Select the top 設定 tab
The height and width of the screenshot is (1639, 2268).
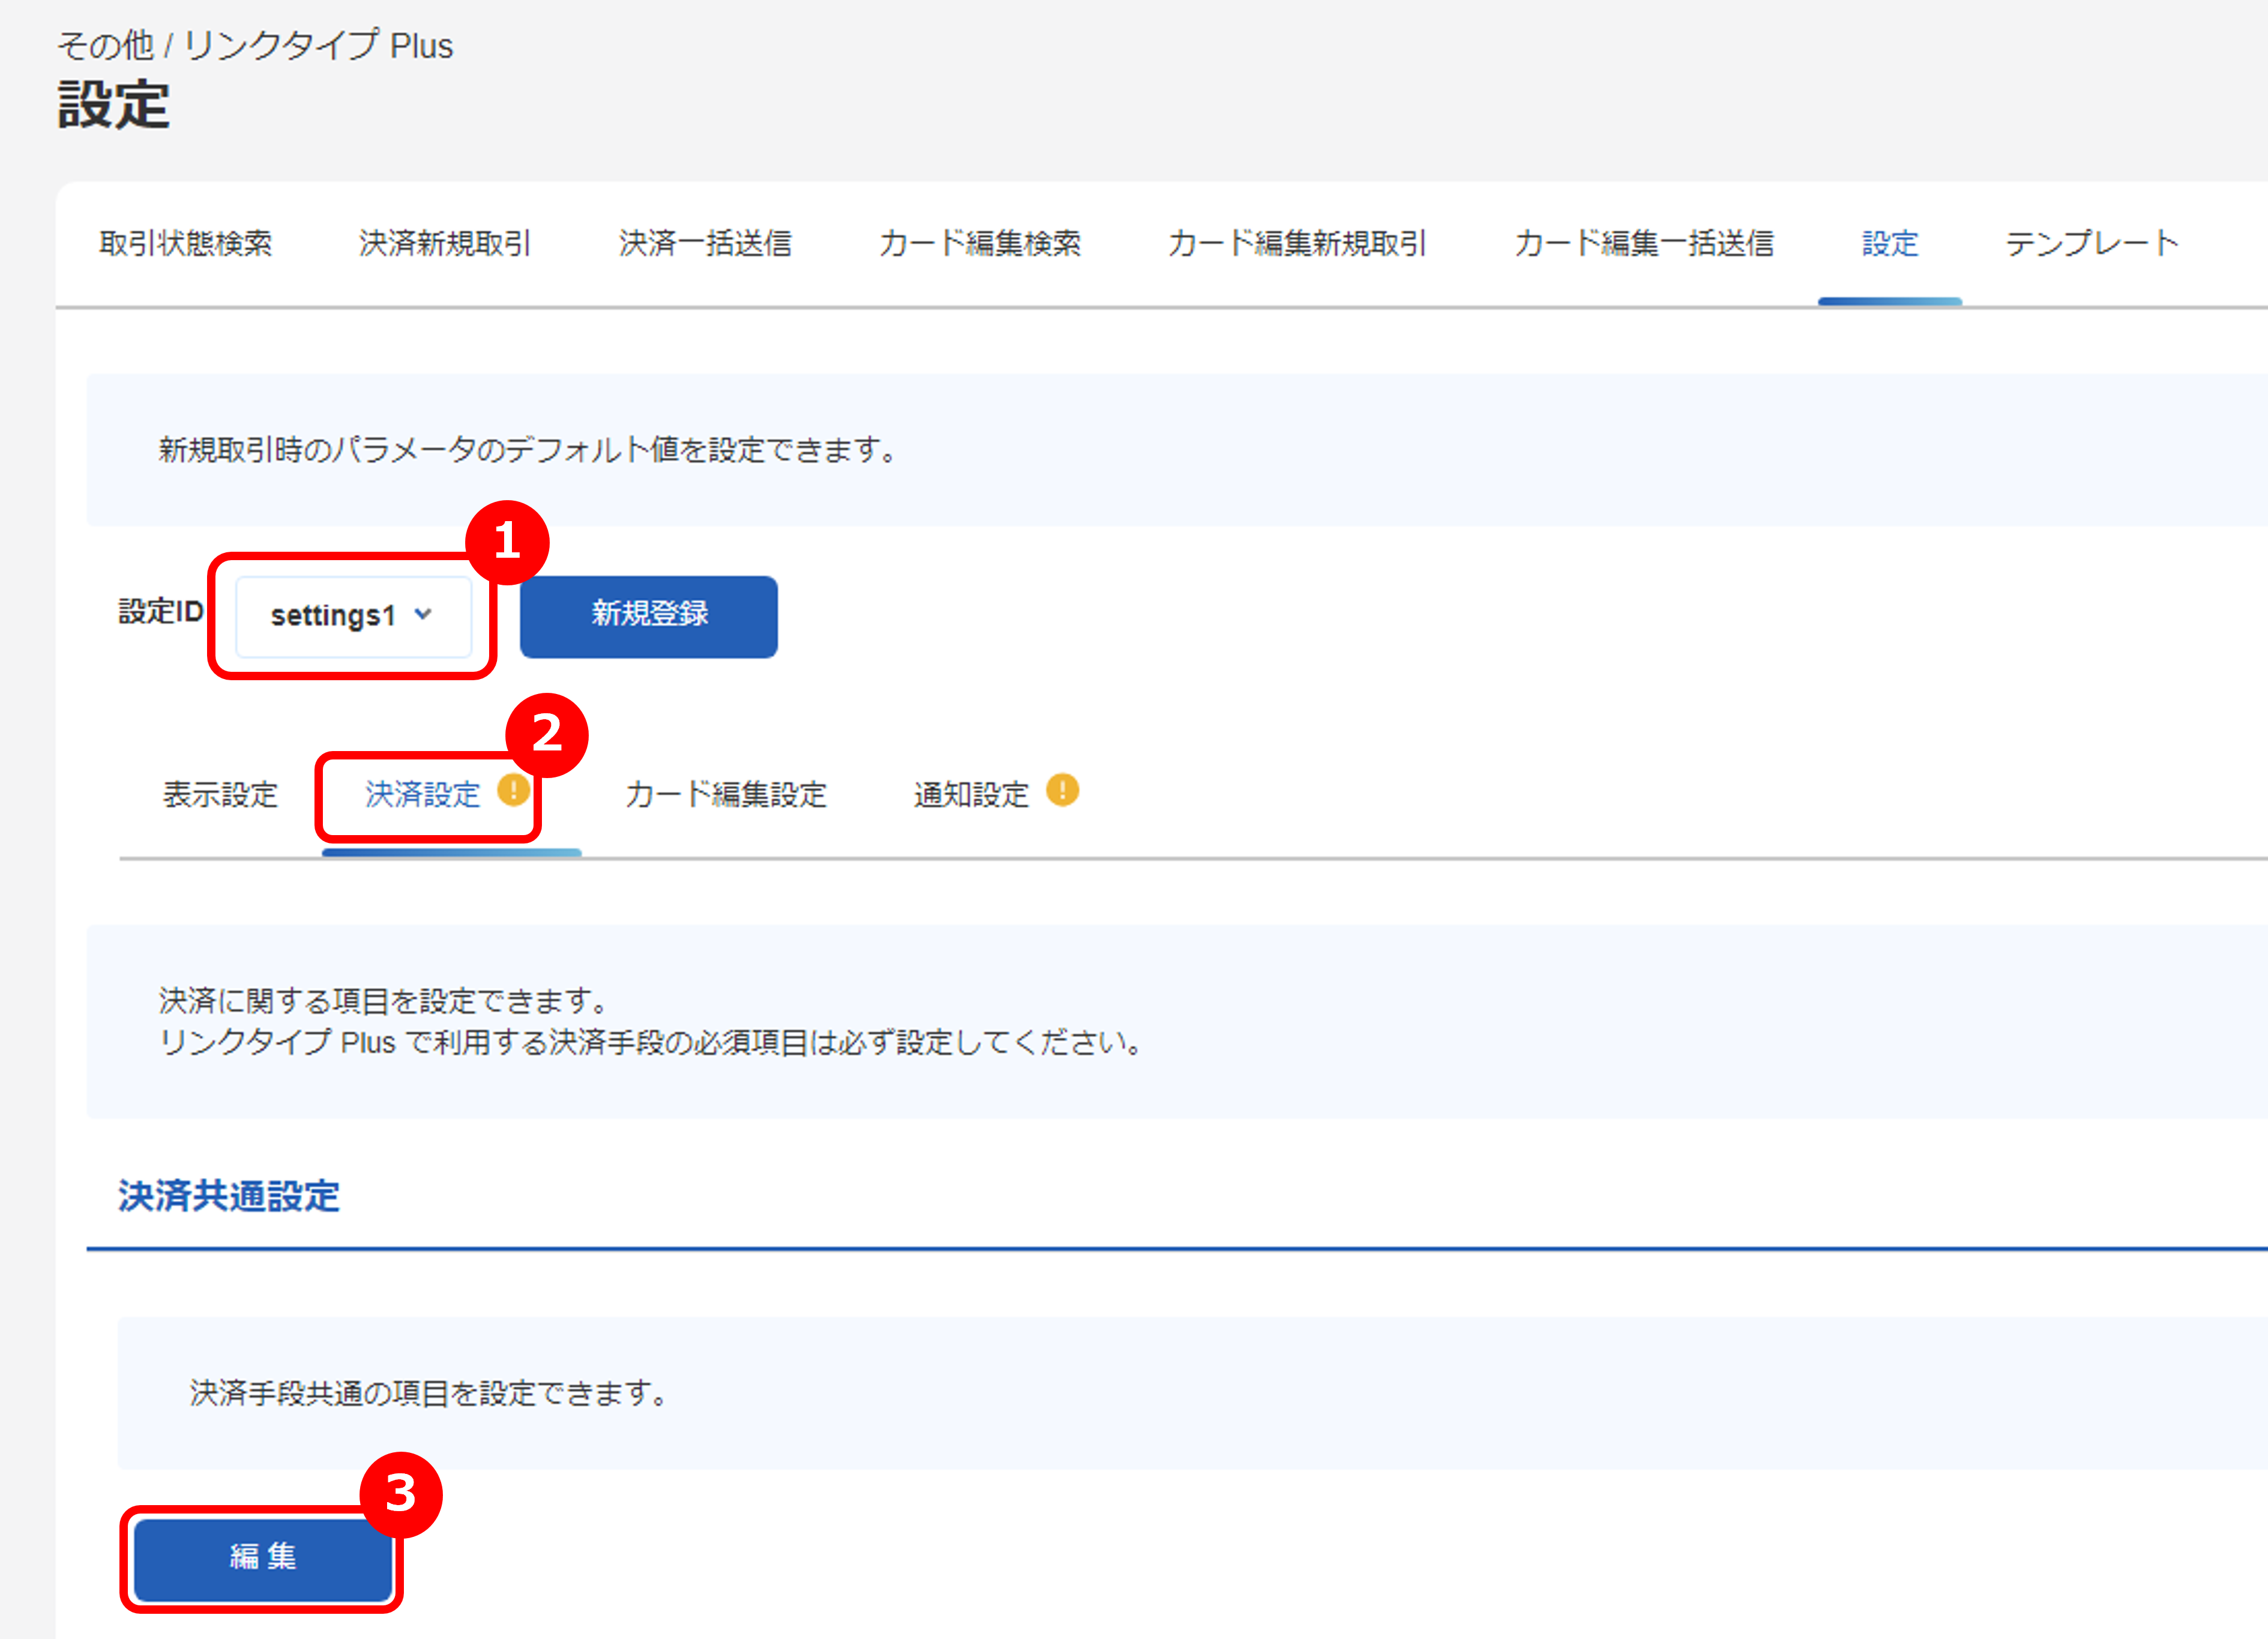pyautogui.click(x=1889, y=243)
